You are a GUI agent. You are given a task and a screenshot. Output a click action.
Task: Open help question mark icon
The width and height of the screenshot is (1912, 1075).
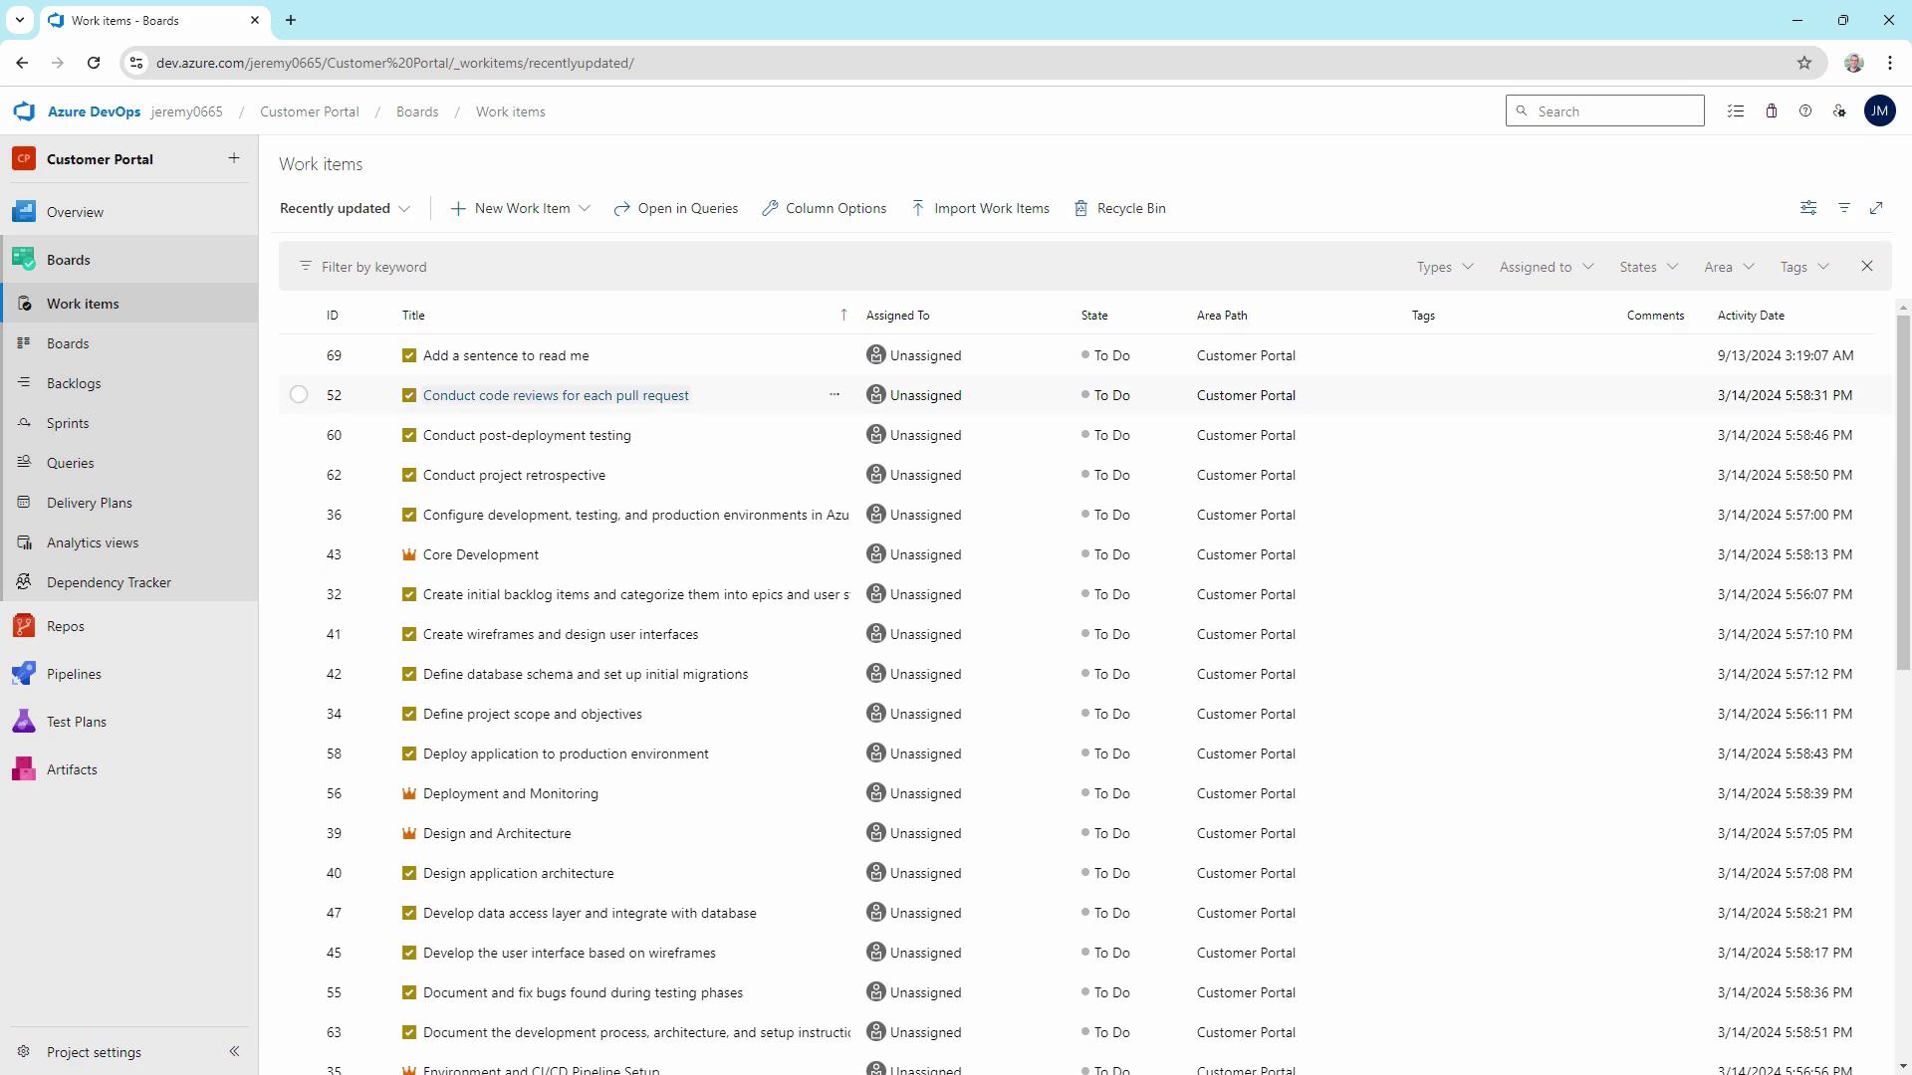click(x=1805, y=111)
